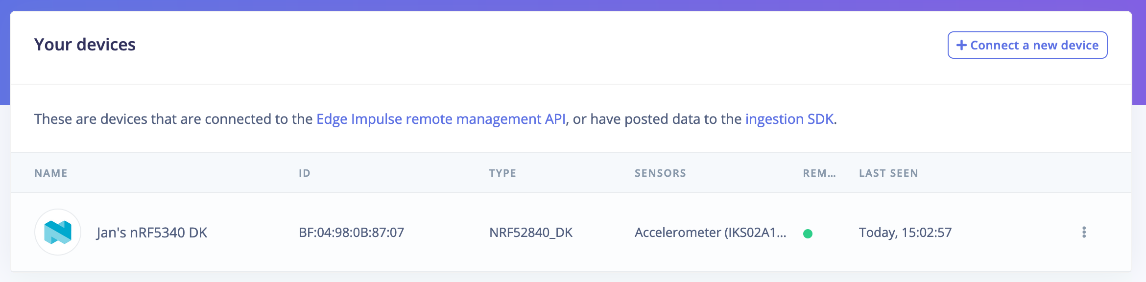This screenshot has height=282, width=1146.
Task: Click the Your devices heading
Action: pyautogui.click(x=85, y=45)
